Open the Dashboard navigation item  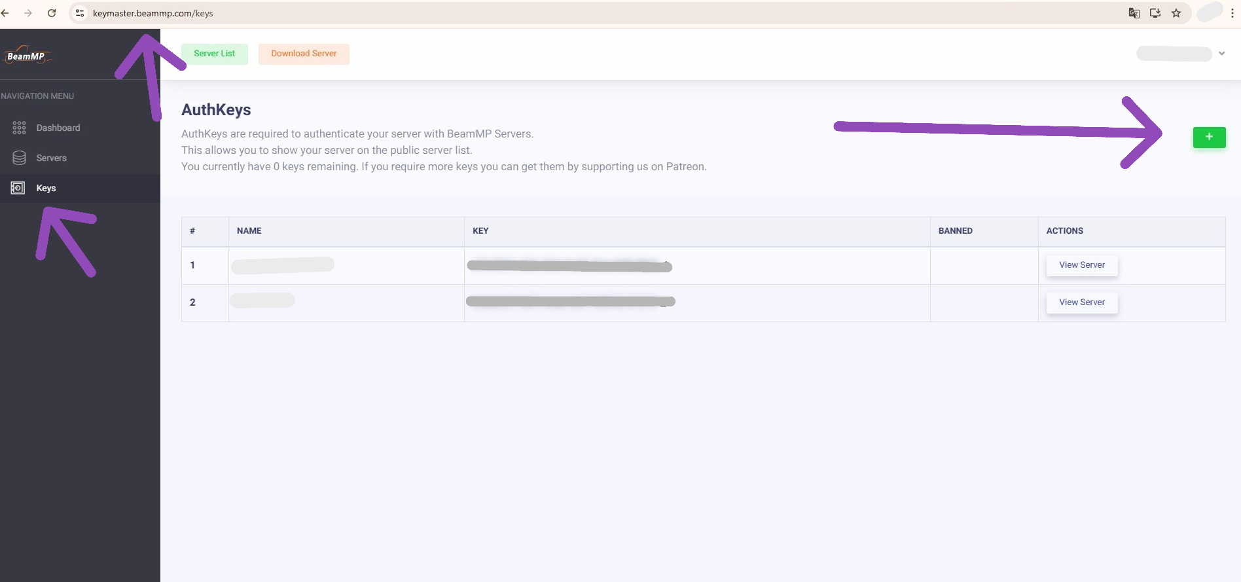[x=58, y=128]
